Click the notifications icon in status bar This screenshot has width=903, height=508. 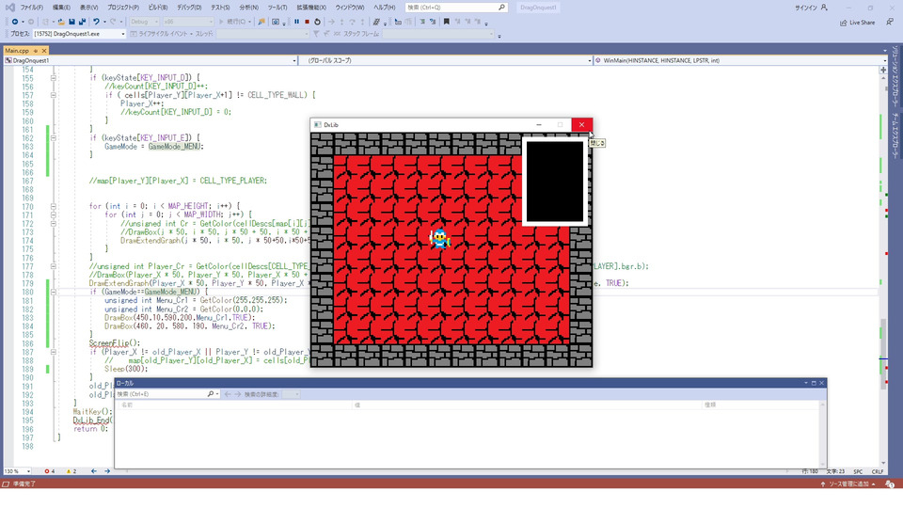[x=890, y=484]
